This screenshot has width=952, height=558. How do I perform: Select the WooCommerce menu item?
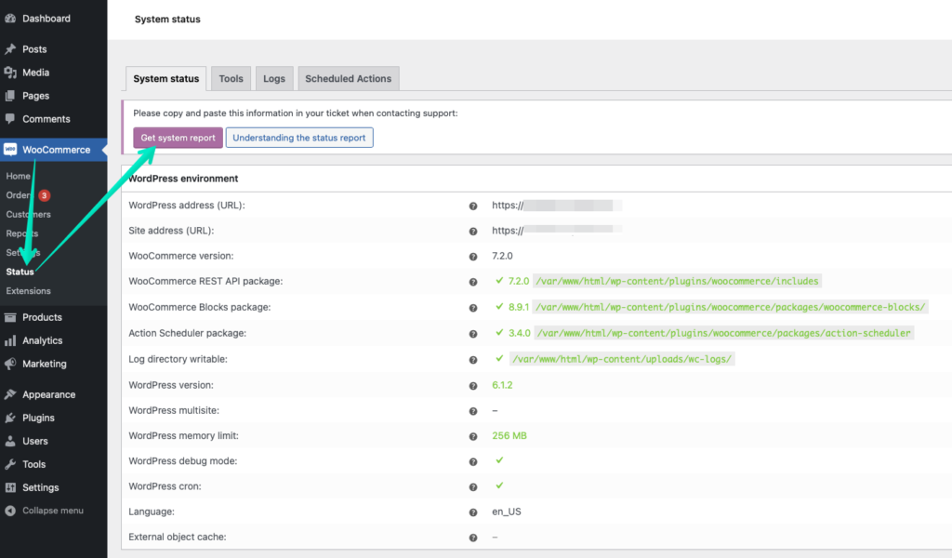click(53, 150)
